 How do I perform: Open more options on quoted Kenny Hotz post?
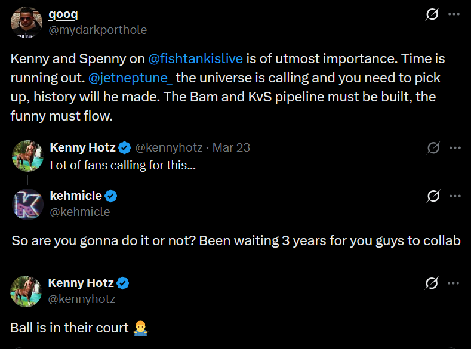[455, 147]
